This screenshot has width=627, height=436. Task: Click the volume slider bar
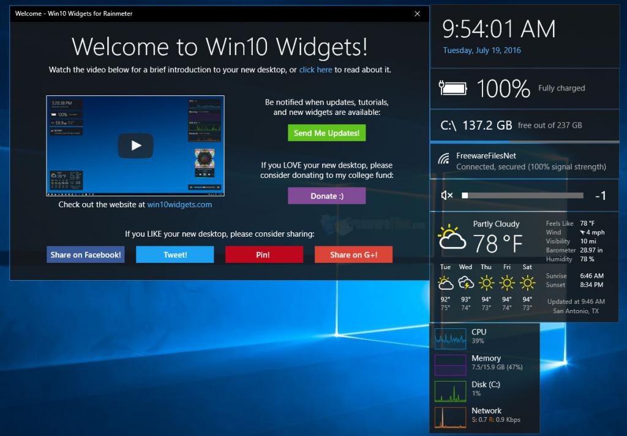[x=523, y=196]
